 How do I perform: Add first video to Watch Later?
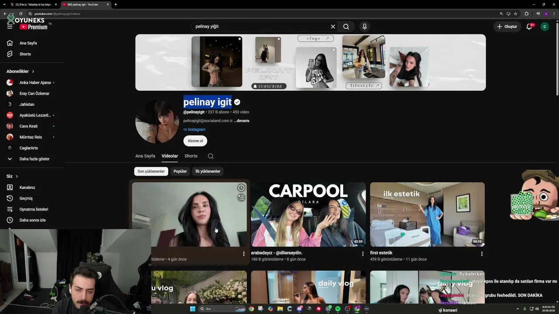241,188
